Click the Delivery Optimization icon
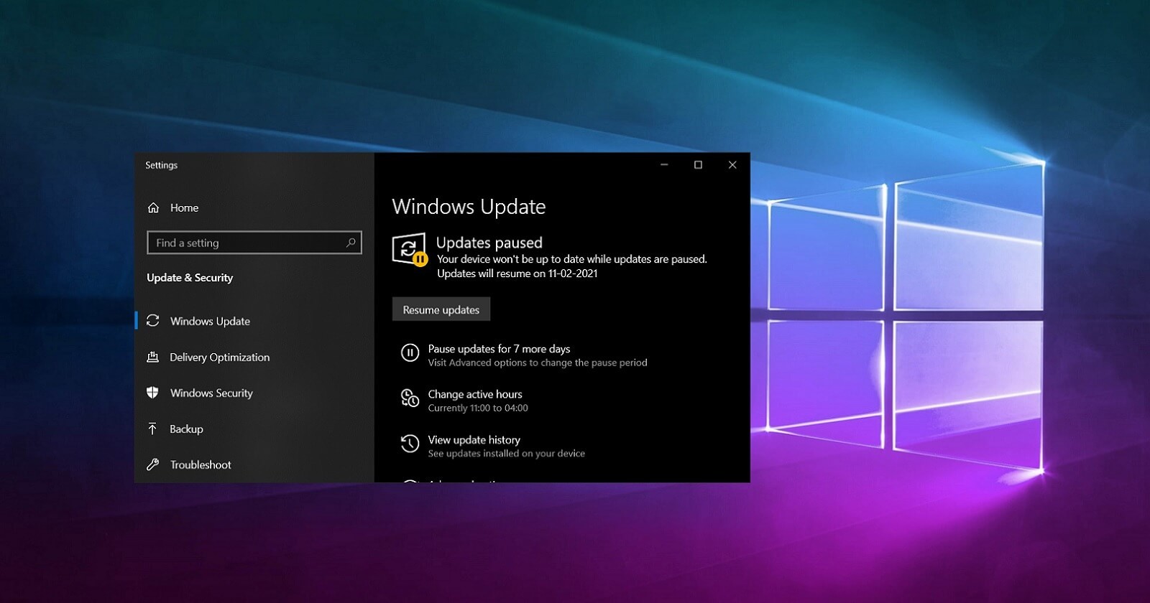The width and height of the screenshot is (1150, 603). 152,357
